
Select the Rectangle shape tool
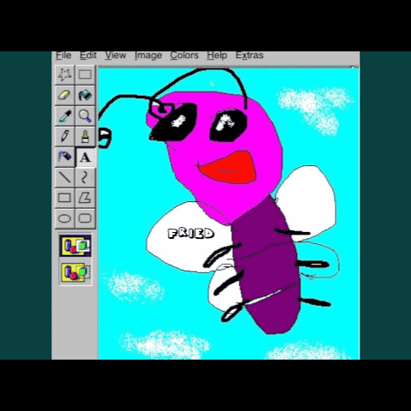coord(64,198)
